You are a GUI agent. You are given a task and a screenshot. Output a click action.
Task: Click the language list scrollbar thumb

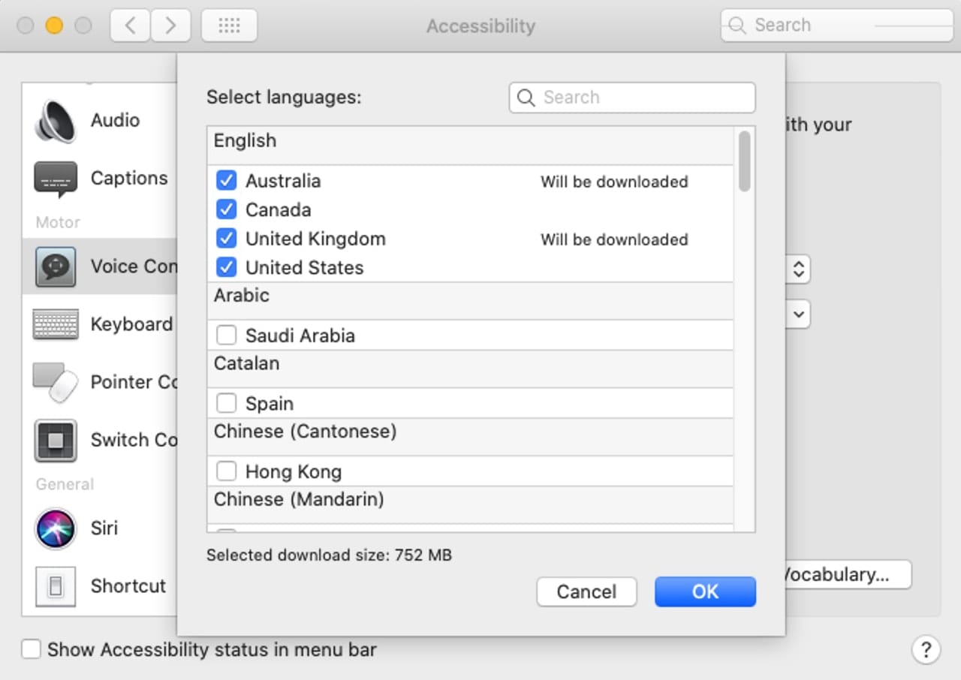tap(744, 161)
